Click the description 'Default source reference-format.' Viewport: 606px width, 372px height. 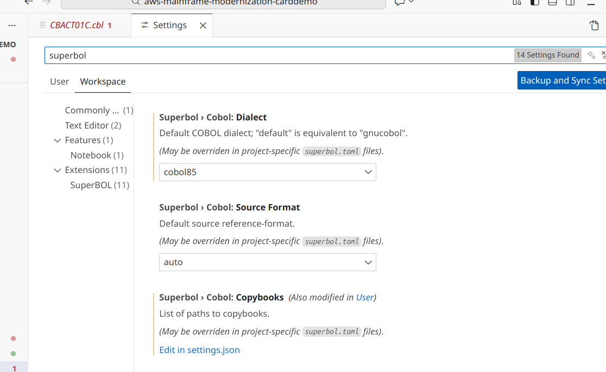[227, 224]
